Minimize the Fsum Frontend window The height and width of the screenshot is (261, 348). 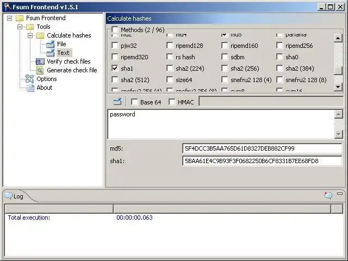(321, 7)
